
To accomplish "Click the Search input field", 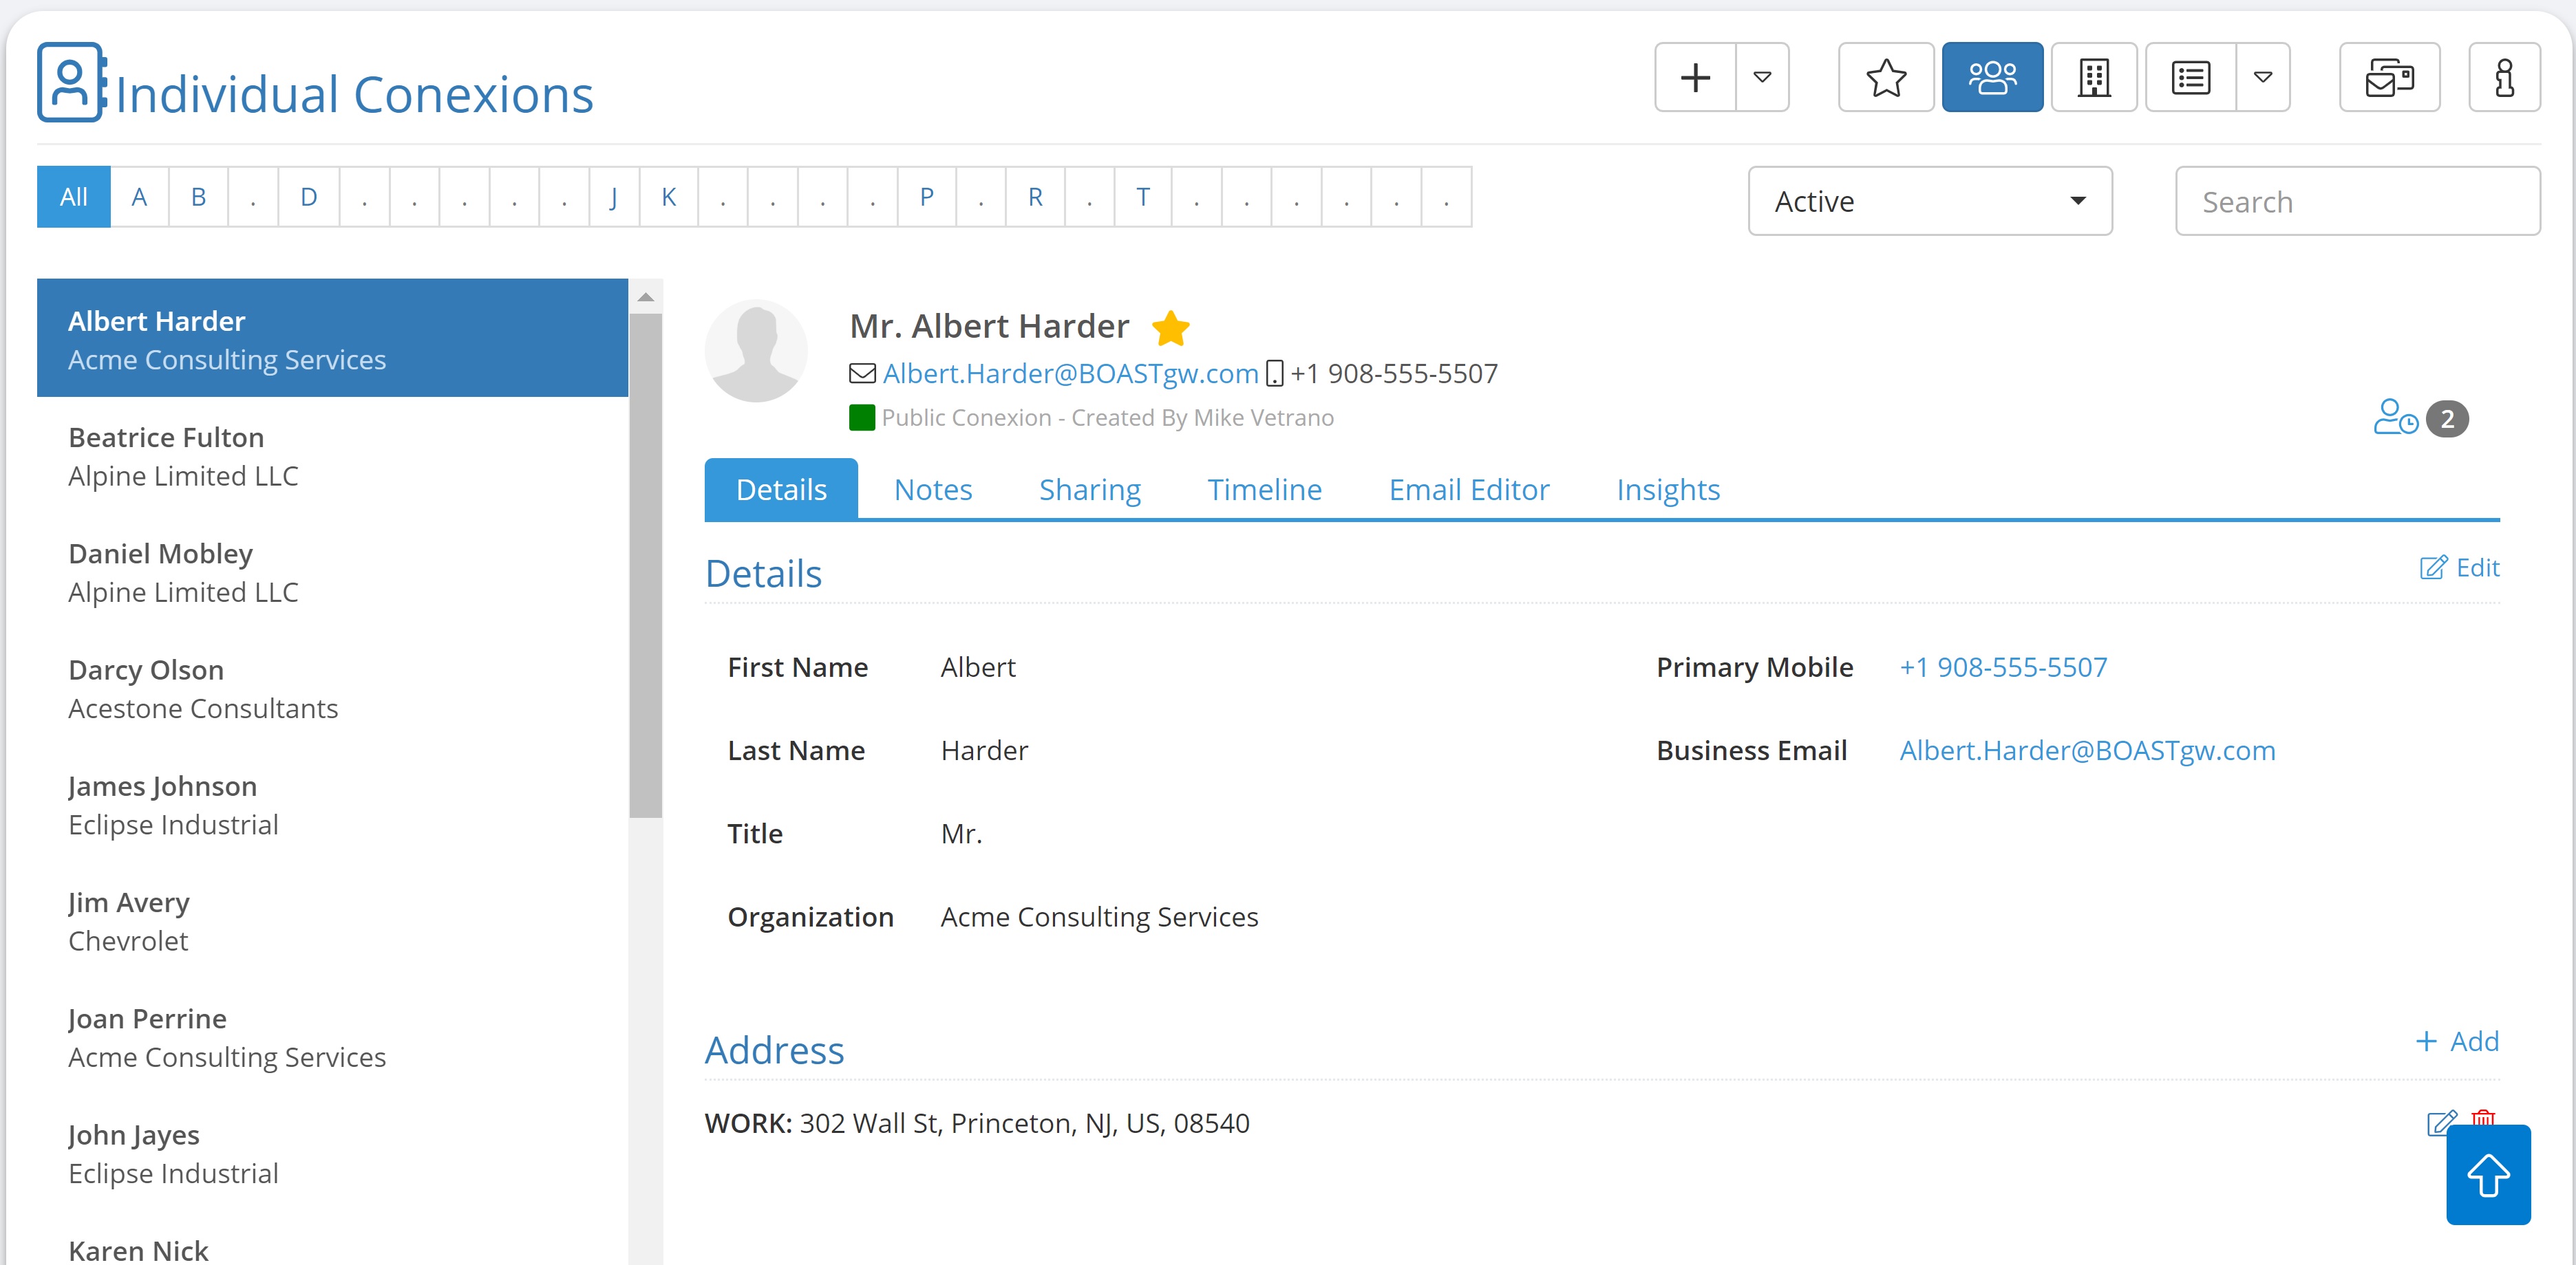I will 2357,201.
